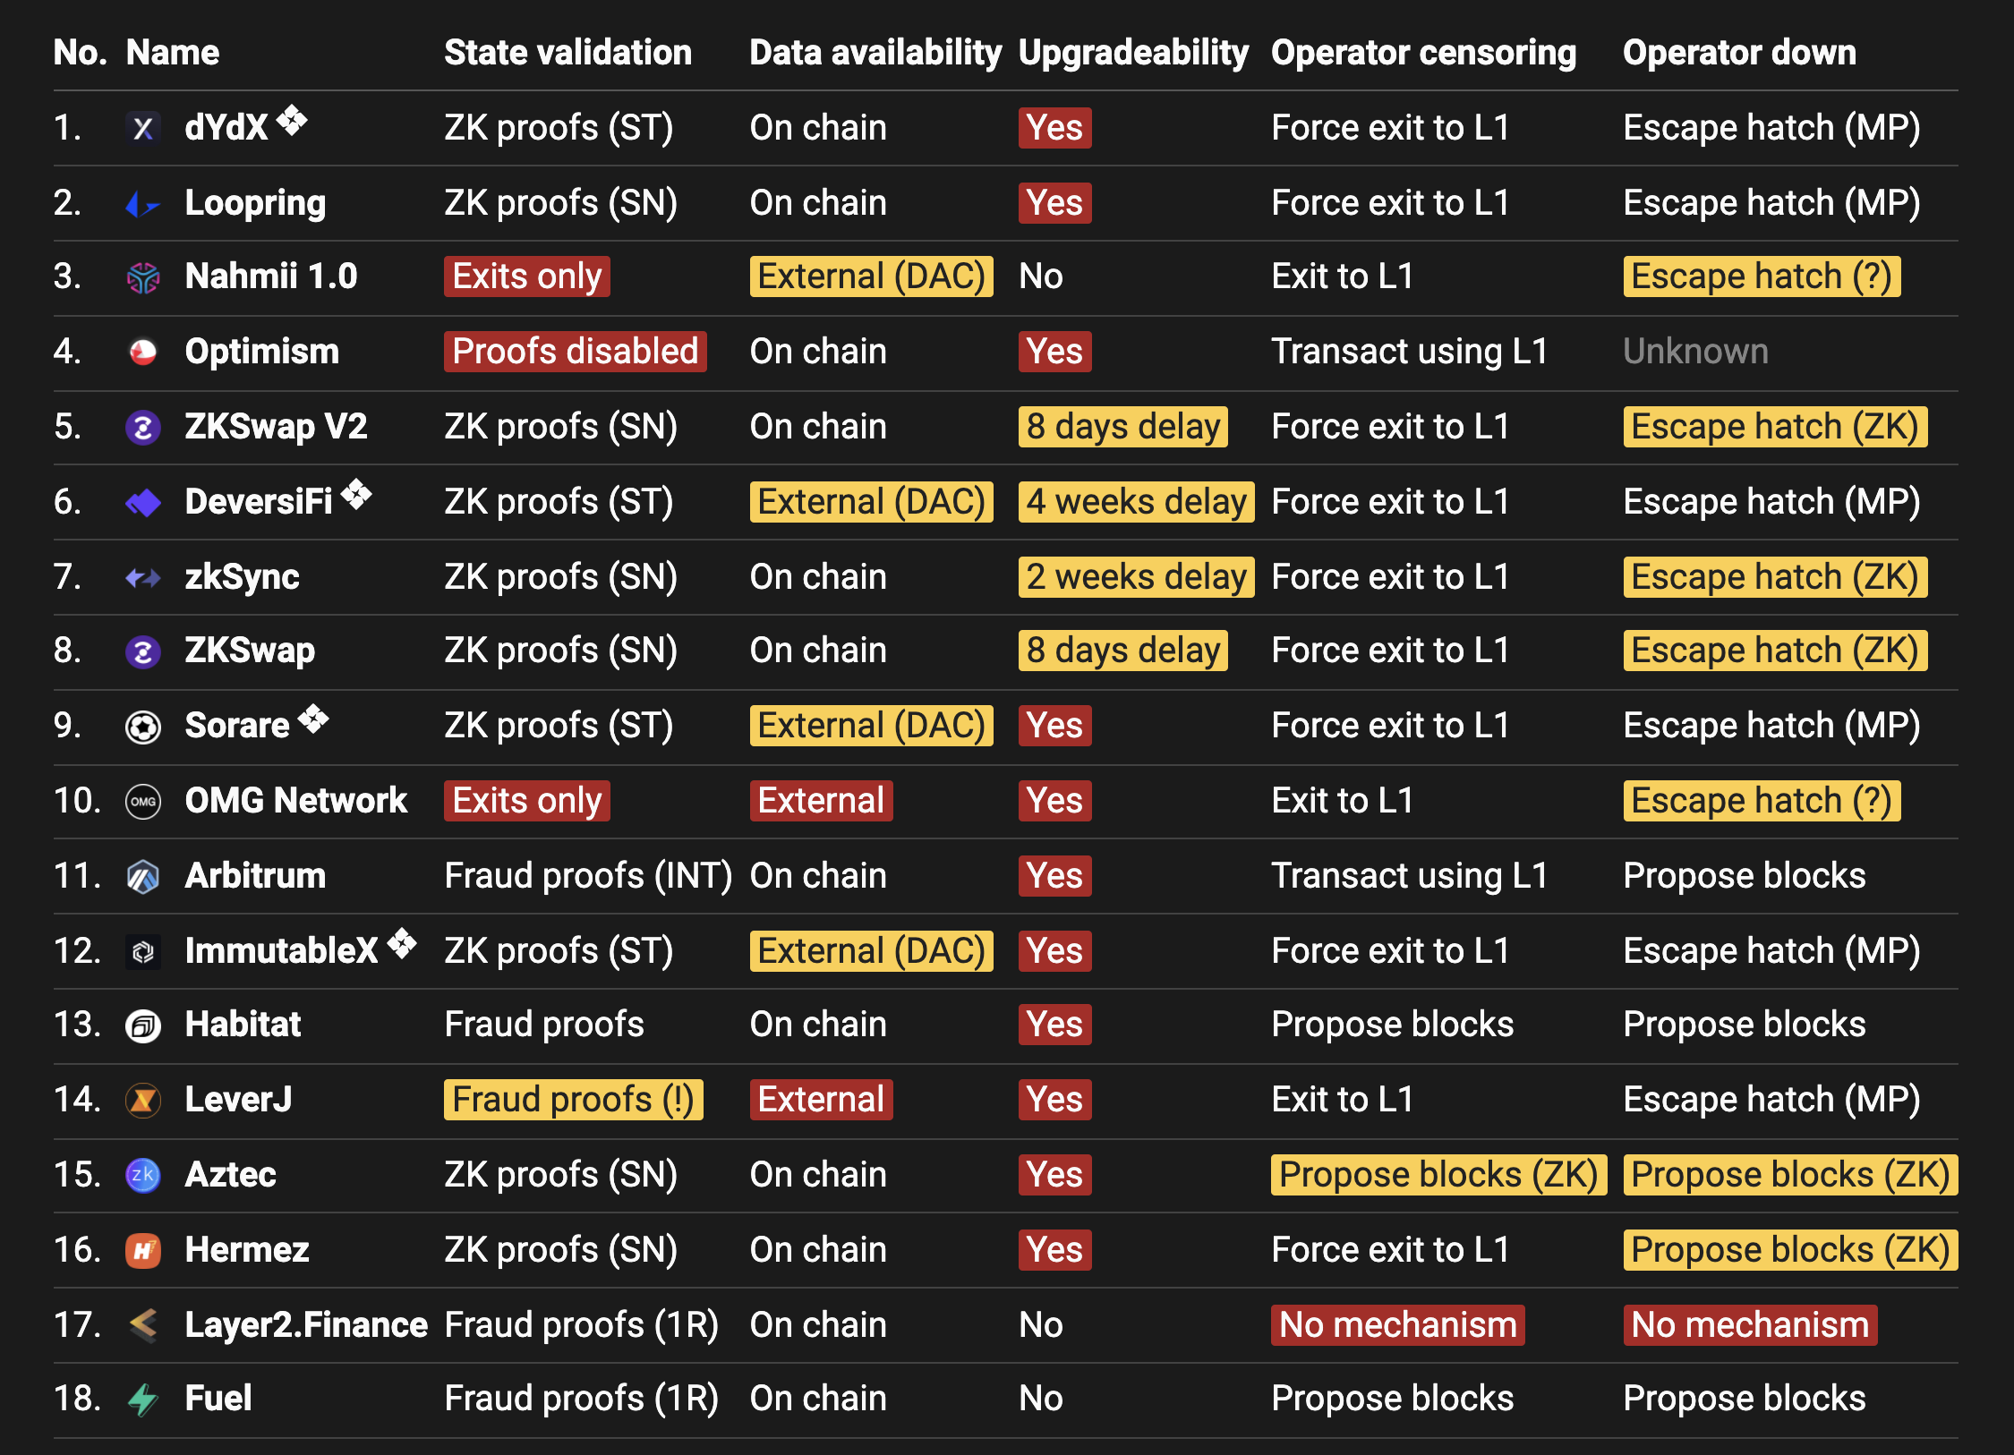The width and height of the screenshot is (2014, 1455).
Task: Click Hermez's 'Propose blocks (ZK)' badge
Action: pyautogui.click(x=1790, y=1250)
